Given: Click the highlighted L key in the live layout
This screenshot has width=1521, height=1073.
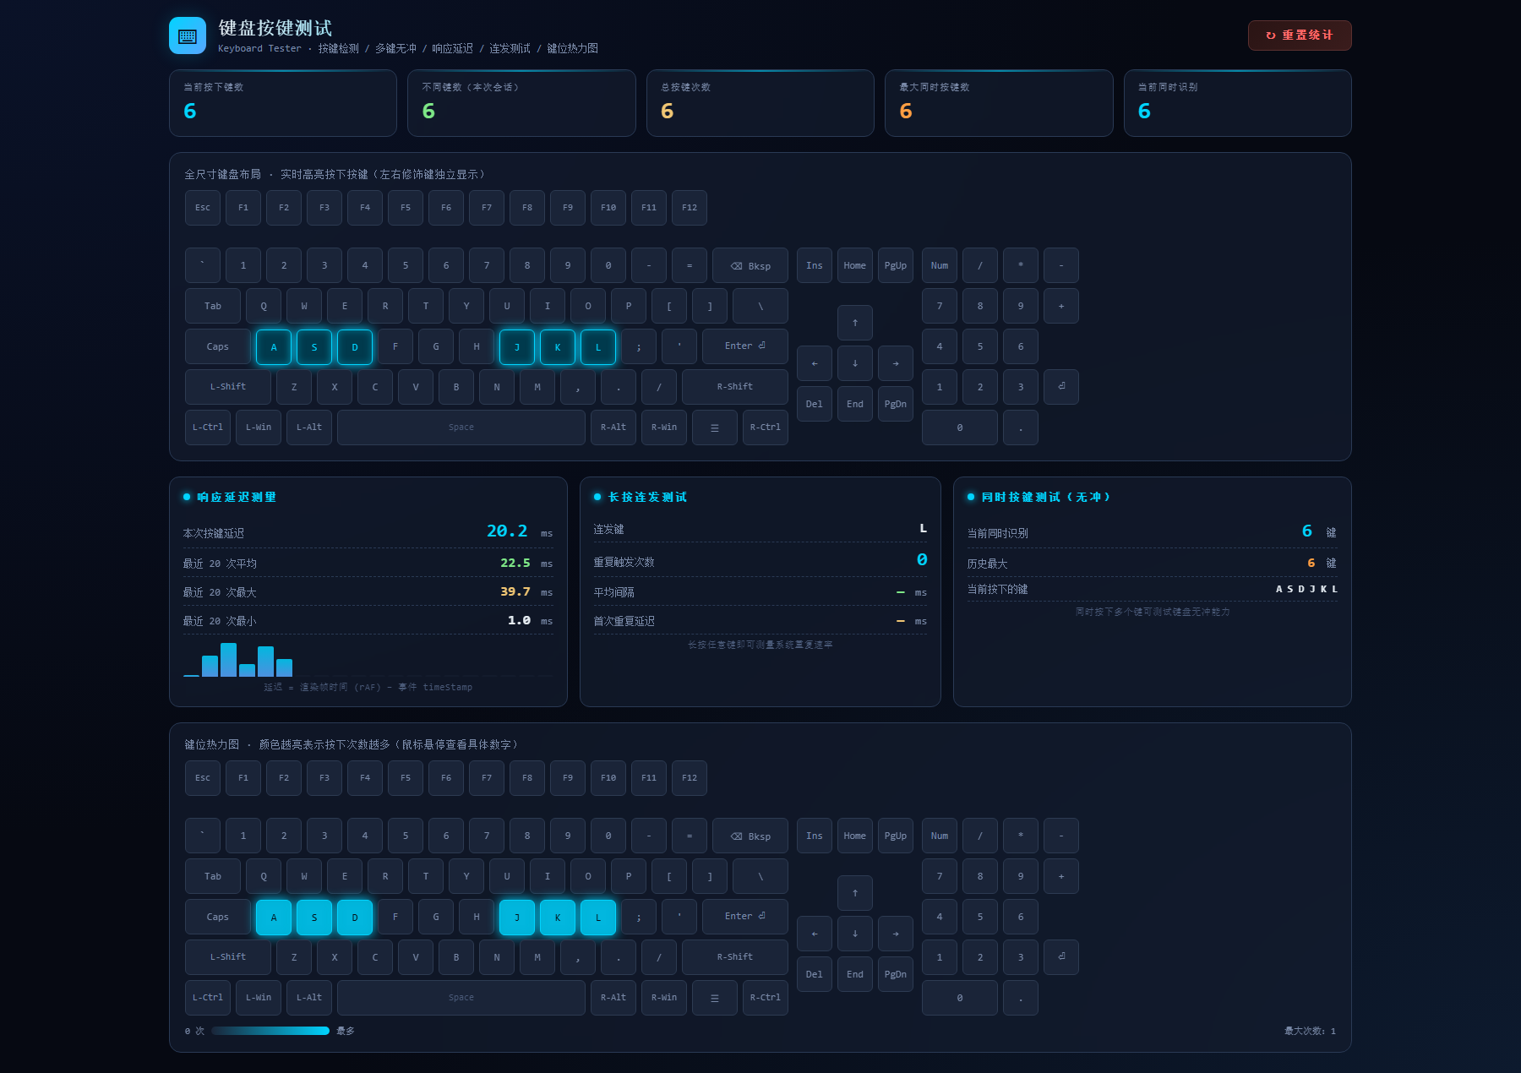Looking at the screenshot, I should tap(598, 346).
